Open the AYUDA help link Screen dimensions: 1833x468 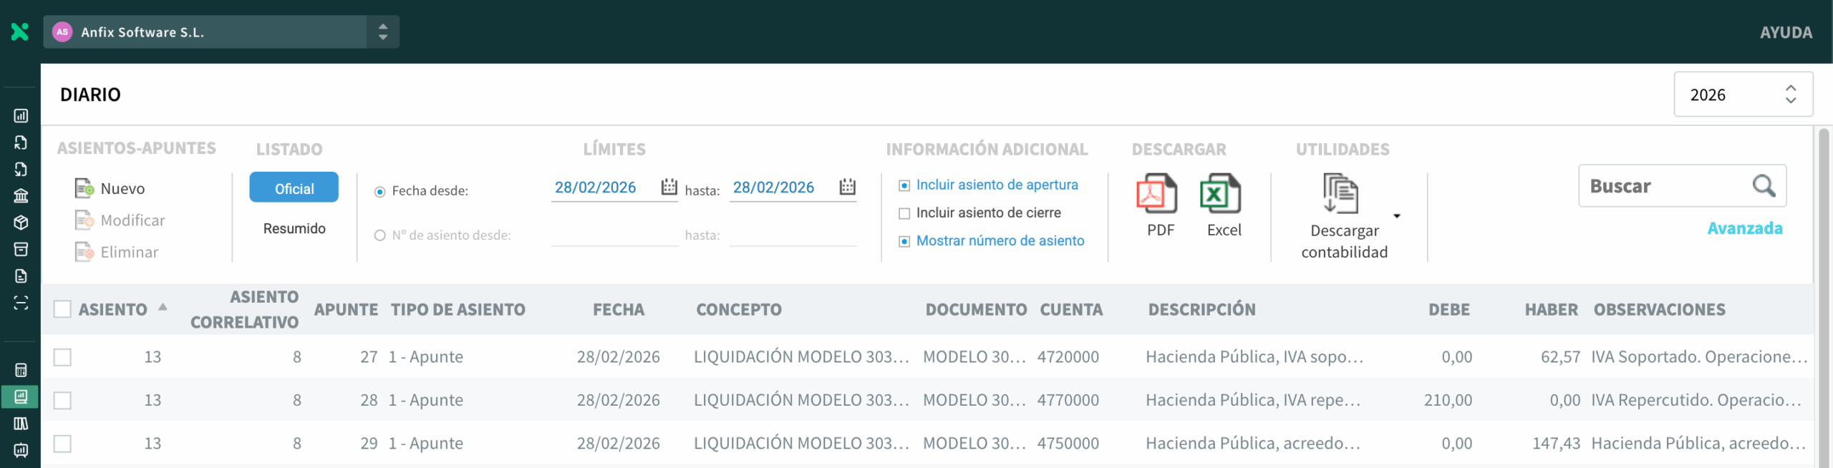(1786, 32)
